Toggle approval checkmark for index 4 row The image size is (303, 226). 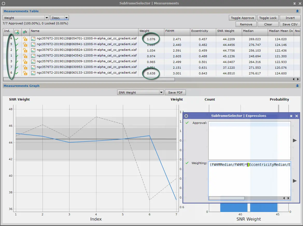pos(17,39)
